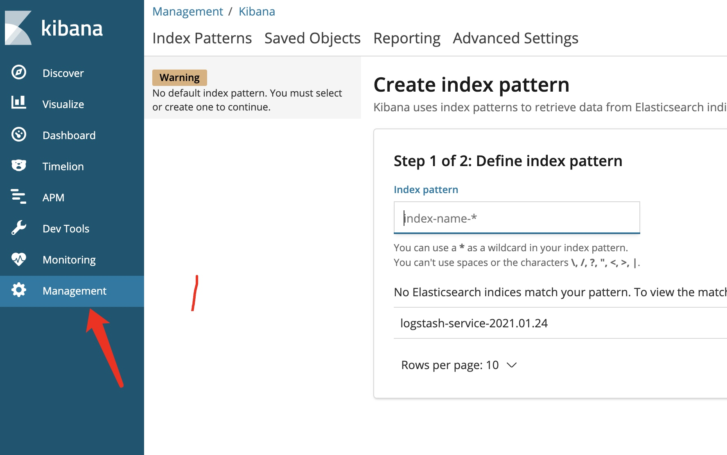
Task: Click the Step 1 of 2 heading
Action: (x=508, y=161)
